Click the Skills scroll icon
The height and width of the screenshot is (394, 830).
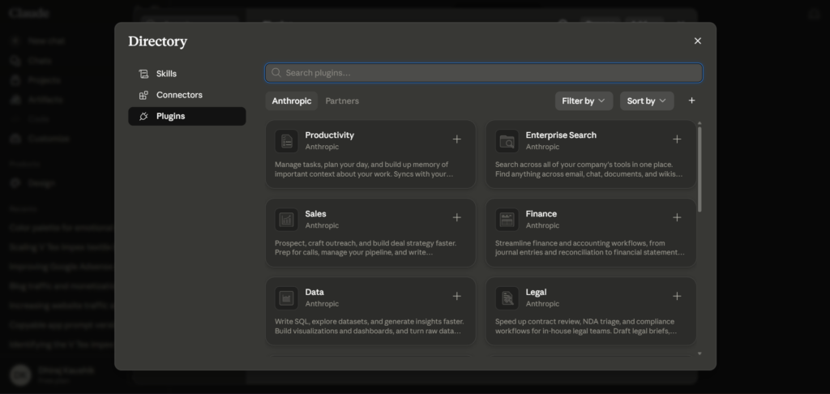[x=143, y=74]
